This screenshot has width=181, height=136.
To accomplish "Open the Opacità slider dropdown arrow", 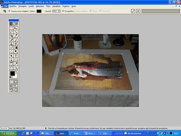I will (x=59, y=11).
